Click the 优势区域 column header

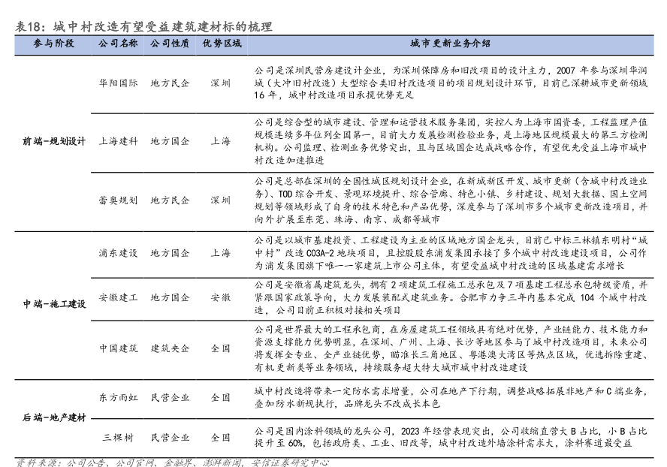pos(221,44)
